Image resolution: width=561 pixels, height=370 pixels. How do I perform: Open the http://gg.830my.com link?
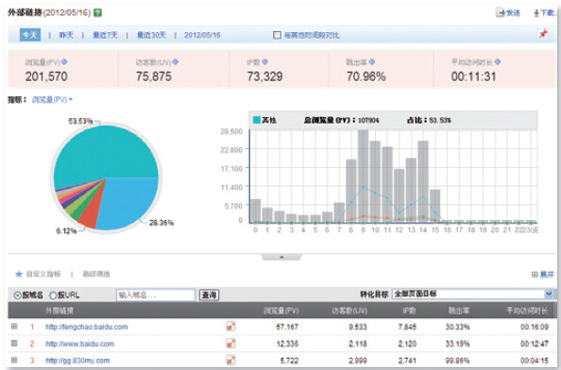tap(77, 361)
